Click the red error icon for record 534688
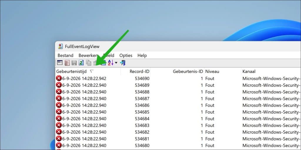Image resolution: width=301 pixels, height=150 pixels. point(59,92)
